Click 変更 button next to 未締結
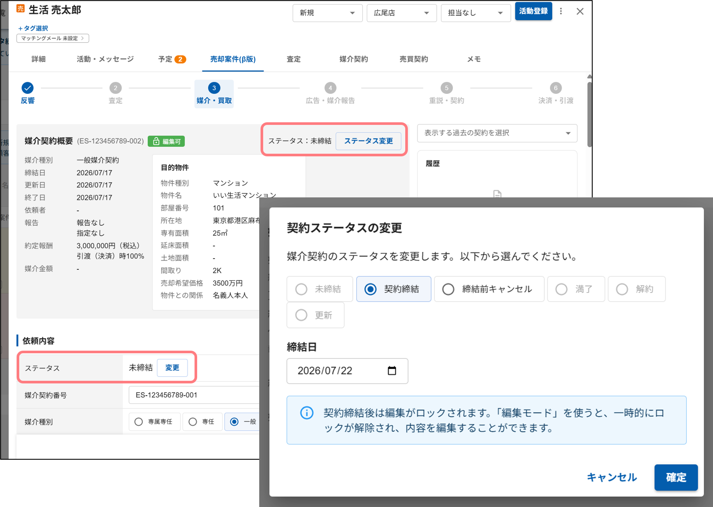The height and width of the screenshot is (507, 713). [x=172, y=368]
